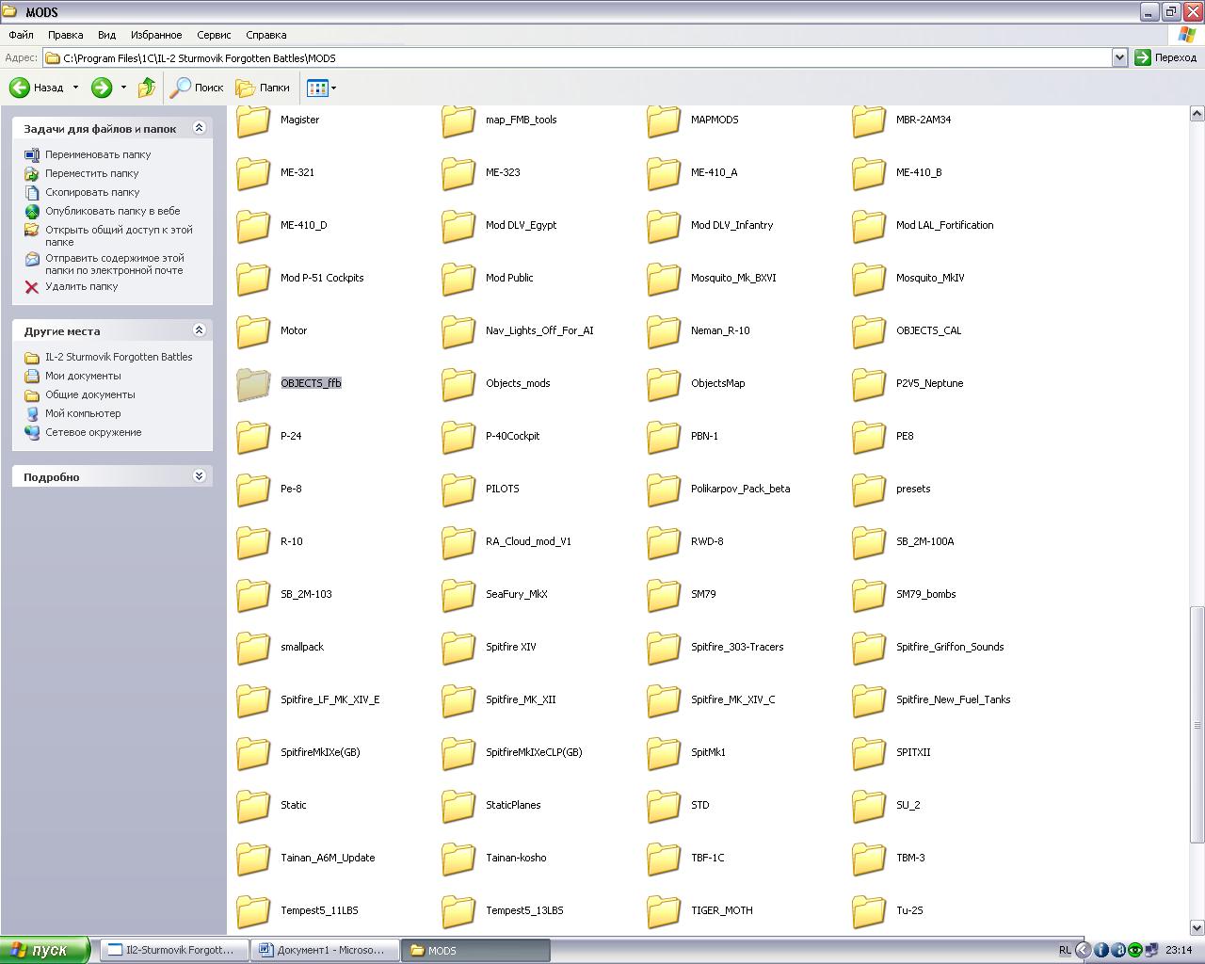
Task: Click the Go (Переход) arrow icon
Action: click(x=1143, y=57)
